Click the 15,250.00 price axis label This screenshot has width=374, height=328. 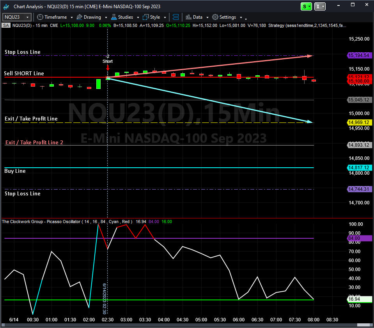click(x=359, y=39)
